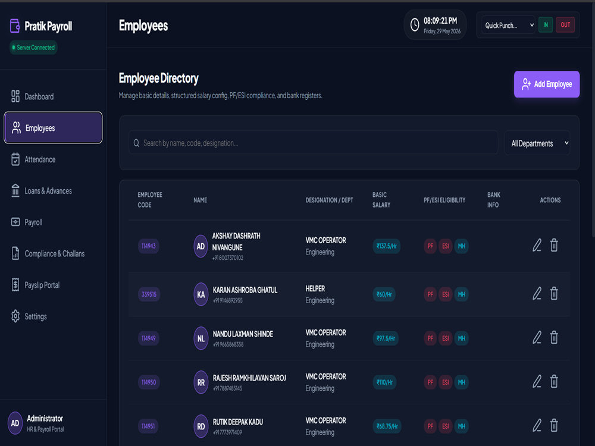595x446 pixels.
Task: Navigate to Payroll
Action: 53,222
